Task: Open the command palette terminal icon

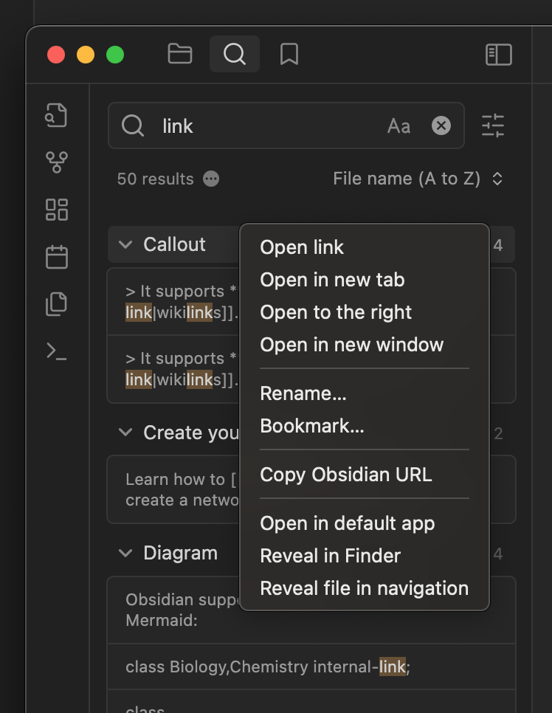Action: click(56, 351)
